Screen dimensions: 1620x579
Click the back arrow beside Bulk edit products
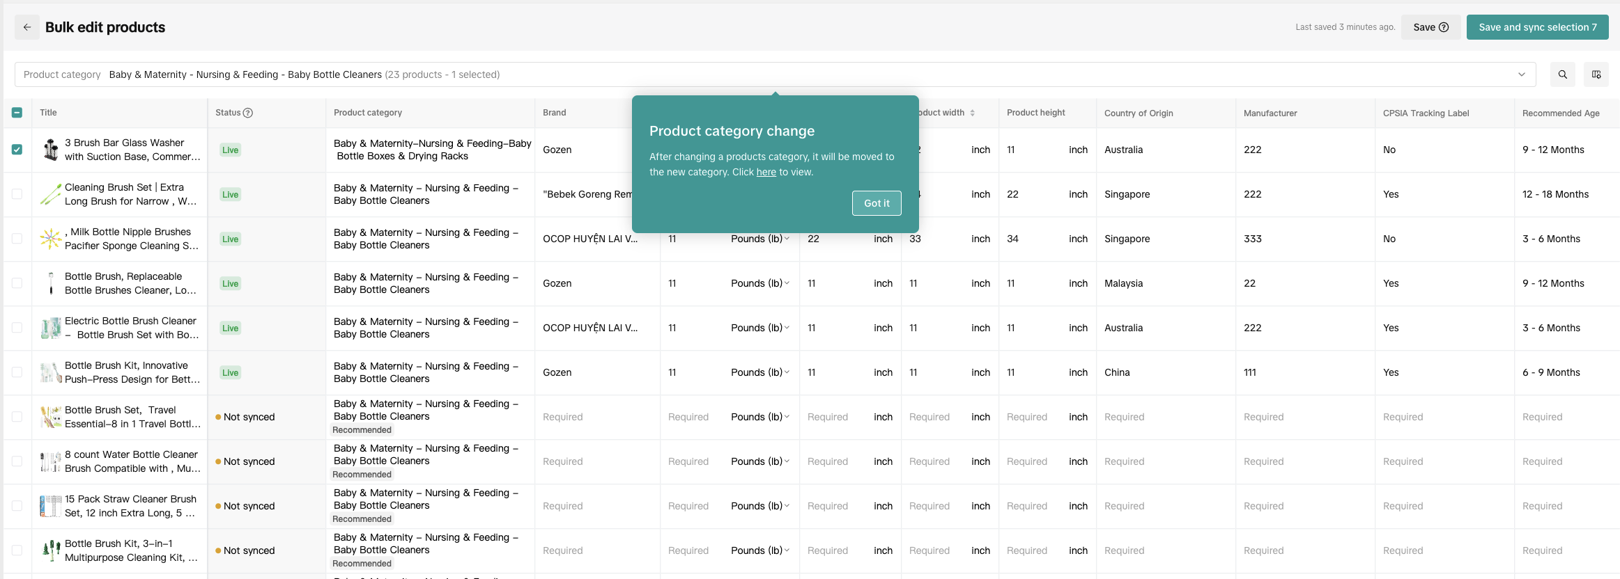click(27, 27)
